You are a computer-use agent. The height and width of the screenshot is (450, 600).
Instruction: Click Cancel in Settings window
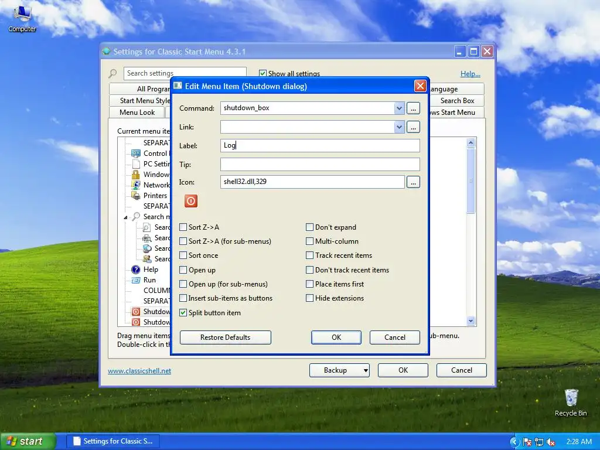[462, 370]
